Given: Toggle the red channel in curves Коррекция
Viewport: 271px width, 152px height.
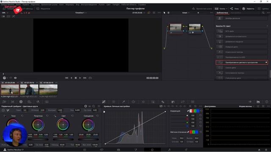Looking at the screenshot, I should click(193, 111).
